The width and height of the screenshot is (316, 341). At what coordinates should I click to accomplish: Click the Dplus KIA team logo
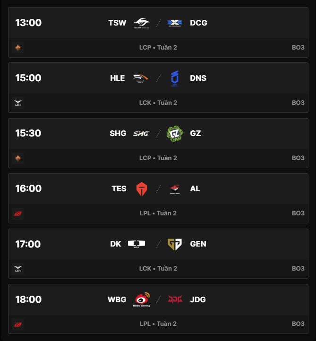pos(137,244)
